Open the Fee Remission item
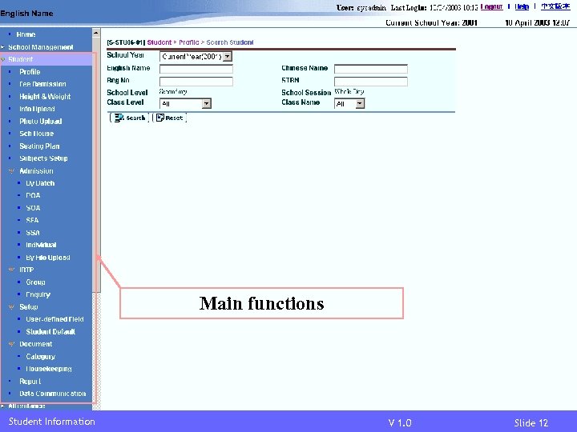Image resolution: width=577 pixels, height=432 pixels. click(42, 84)
